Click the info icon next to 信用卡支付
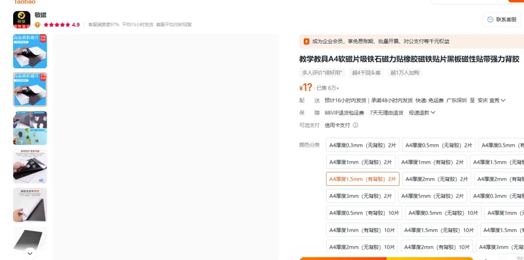Screen dimensions: 524x260 point(356,125)
